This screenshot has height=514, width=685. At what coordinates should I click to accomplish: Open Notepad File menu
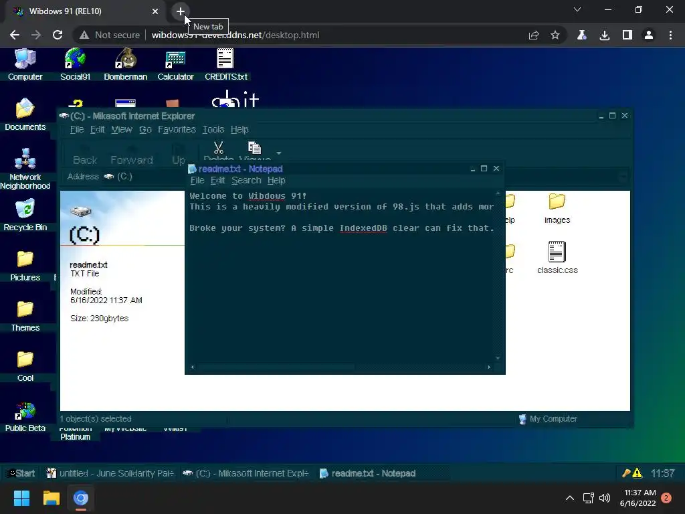[x=197, y=180]
